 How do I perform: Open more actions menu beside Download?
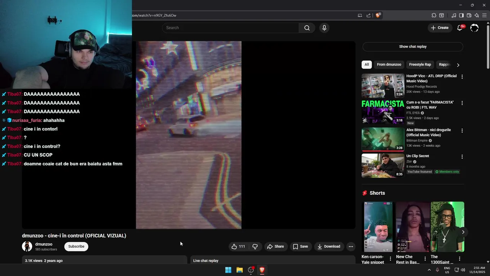tap(351, 246)
